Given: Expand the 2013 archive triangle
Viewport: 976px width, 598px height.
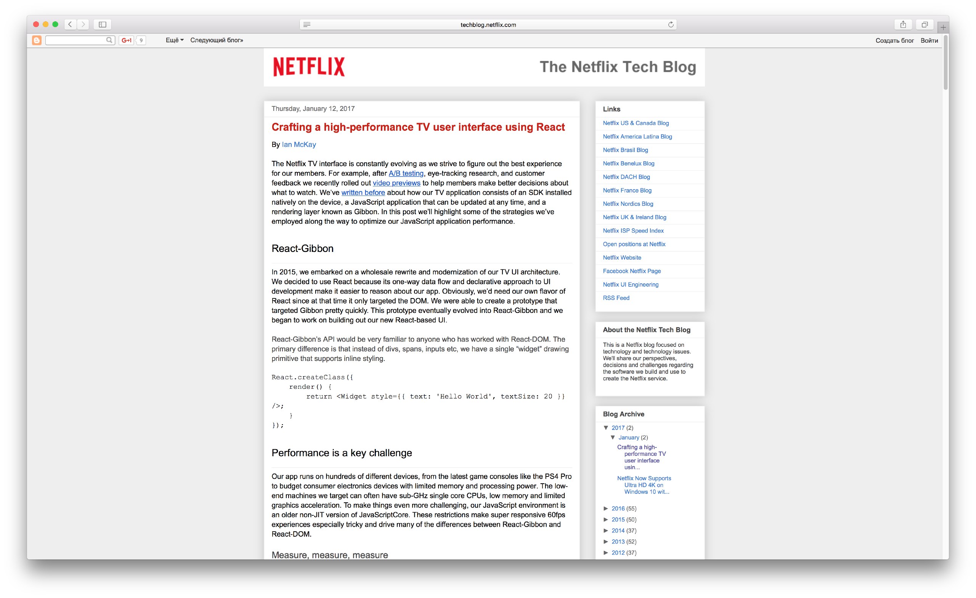Looking at the screenshot, I should [x=606, y=542].
